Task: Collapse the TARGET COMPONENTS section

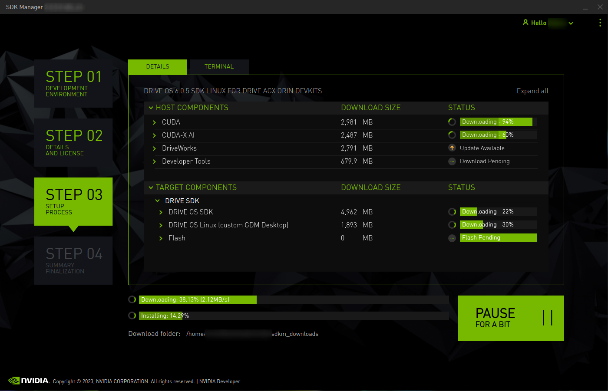Action: coord(151,187)
